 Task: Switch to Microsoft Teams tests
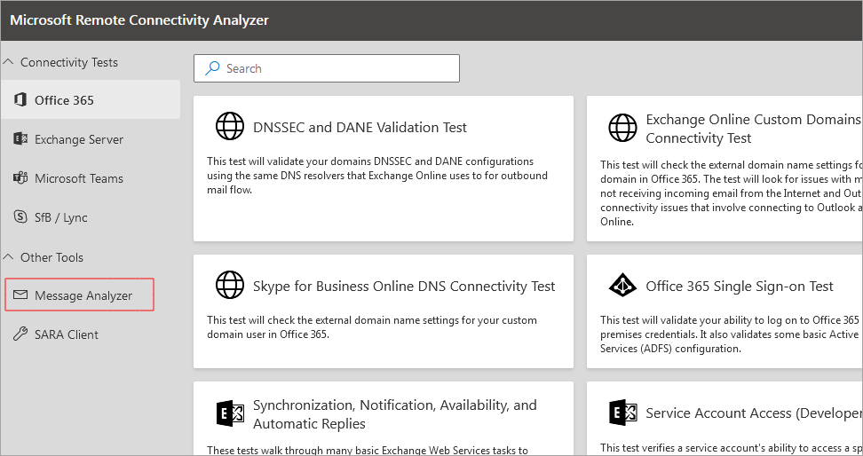coord(79,178)
